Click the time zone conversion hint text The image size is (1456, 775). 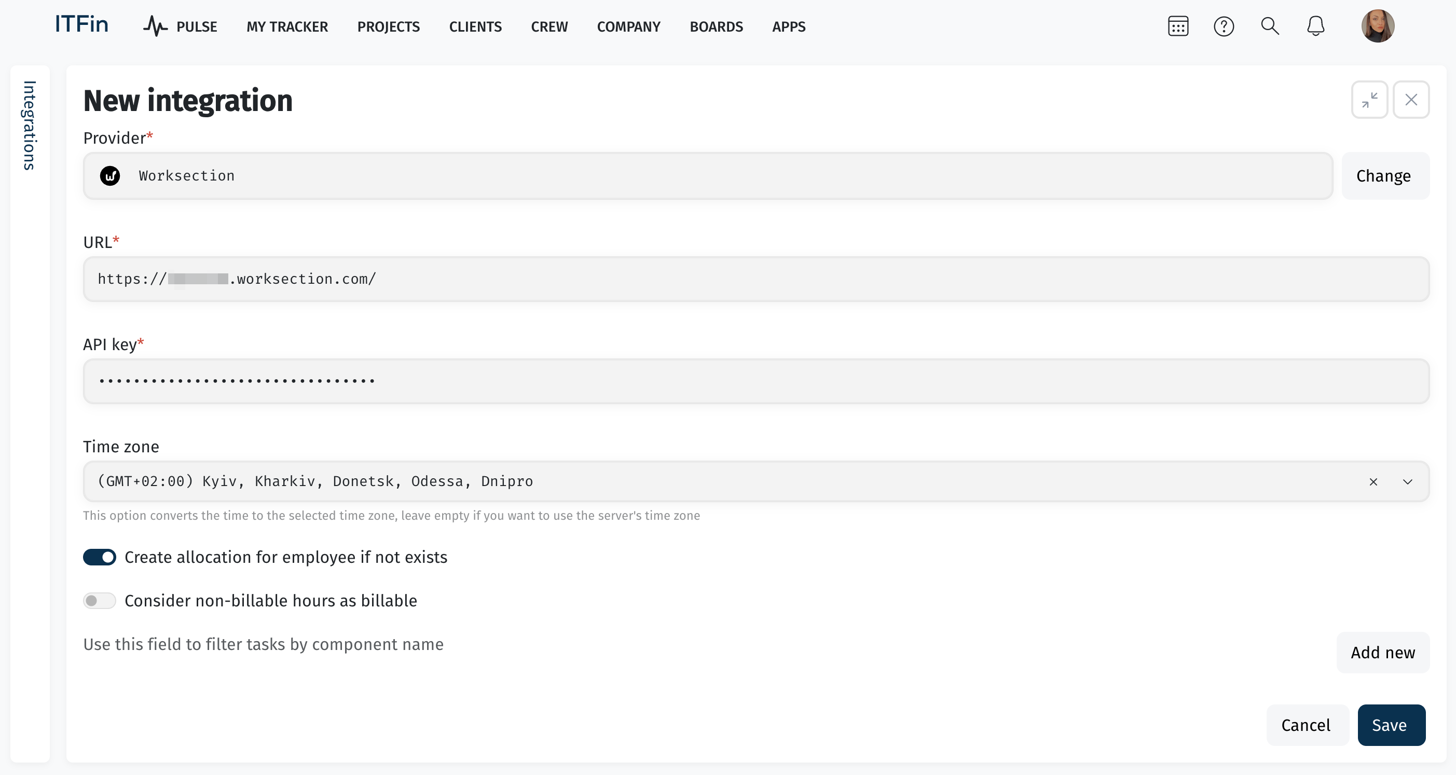tap(392, 516)
